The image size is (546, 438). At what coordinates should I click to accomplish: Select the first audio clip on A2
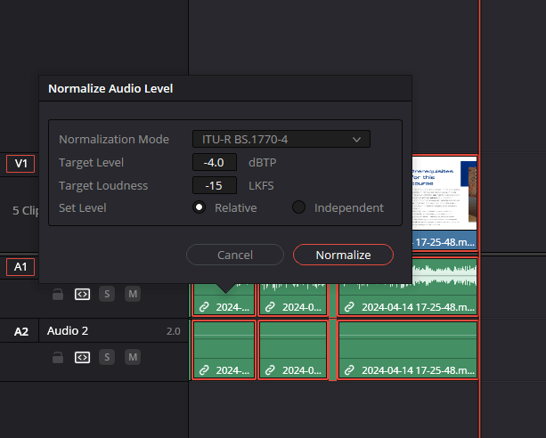click(224, 350)
